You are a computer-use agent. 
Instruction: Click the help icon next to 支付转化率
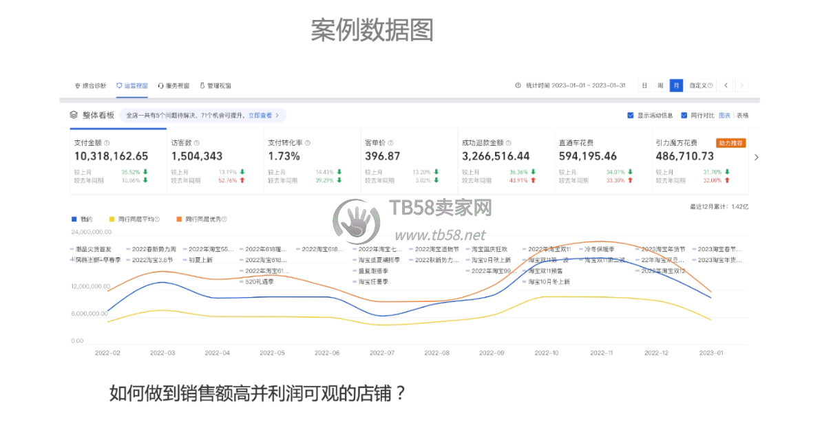tap(308, 143)
